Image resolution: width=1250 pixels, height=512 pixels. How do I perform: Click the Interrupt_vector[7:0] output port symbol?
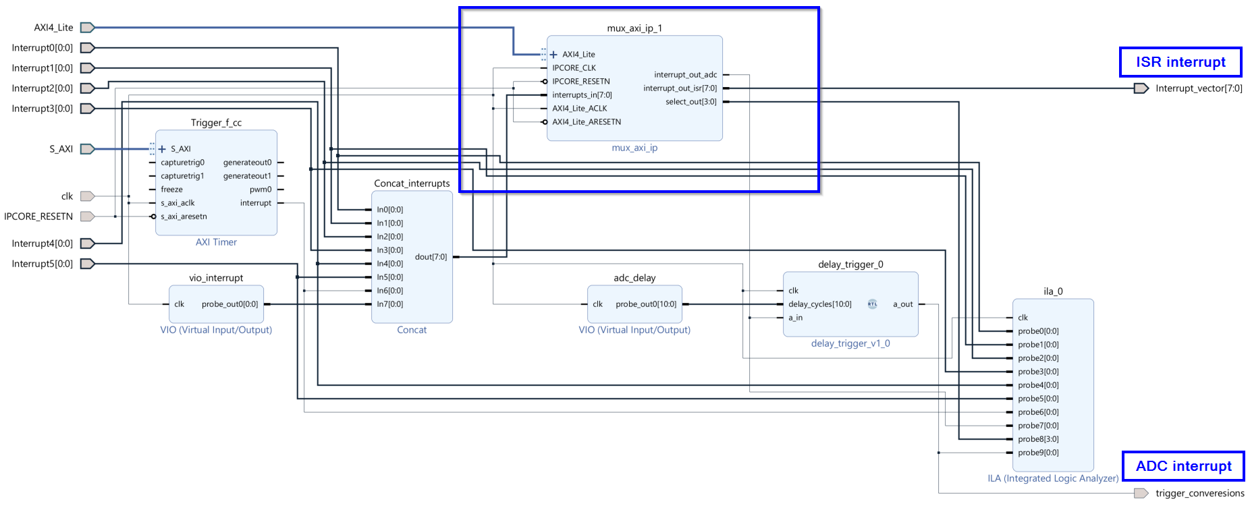coord(1141,88)
